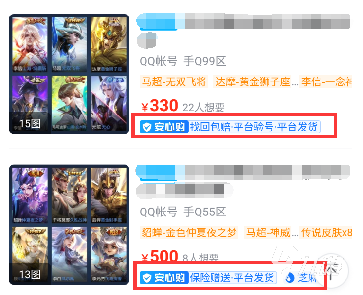Open the 李元芳飞鸢探春 skin thumbnail
Screen dimensions: 363x295
[109, 254]
